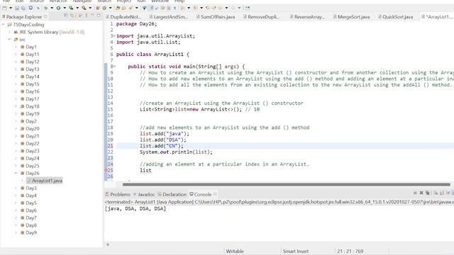Open the Run dropdown arrow

pos(65,8)
